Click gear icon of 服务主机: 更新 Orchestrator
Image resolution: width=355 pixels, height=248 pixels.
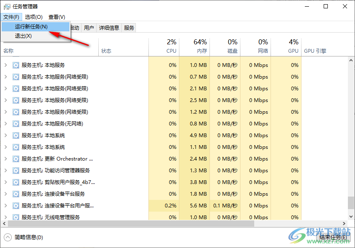pos(15,159)
